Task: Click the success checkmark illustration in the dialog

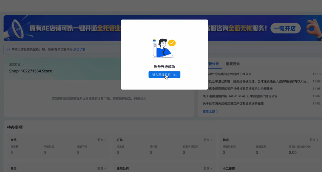Action: (171, 43)
